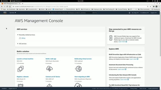Open the Support dropdown menu
Screen dimensions: 161x90
coord(153,13)
